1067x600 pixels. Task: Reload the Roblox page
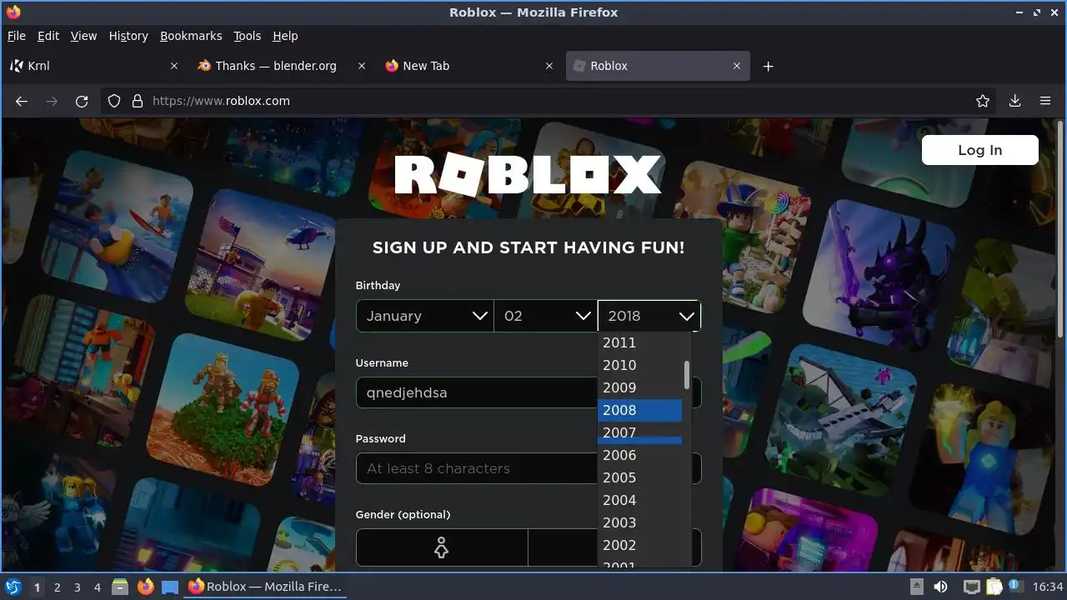pos(82,101)
